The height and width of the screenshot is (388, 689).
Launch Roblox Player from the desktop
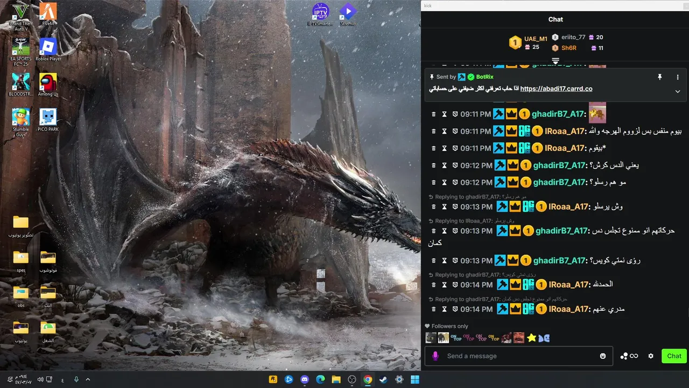click(x=48, y=50)
